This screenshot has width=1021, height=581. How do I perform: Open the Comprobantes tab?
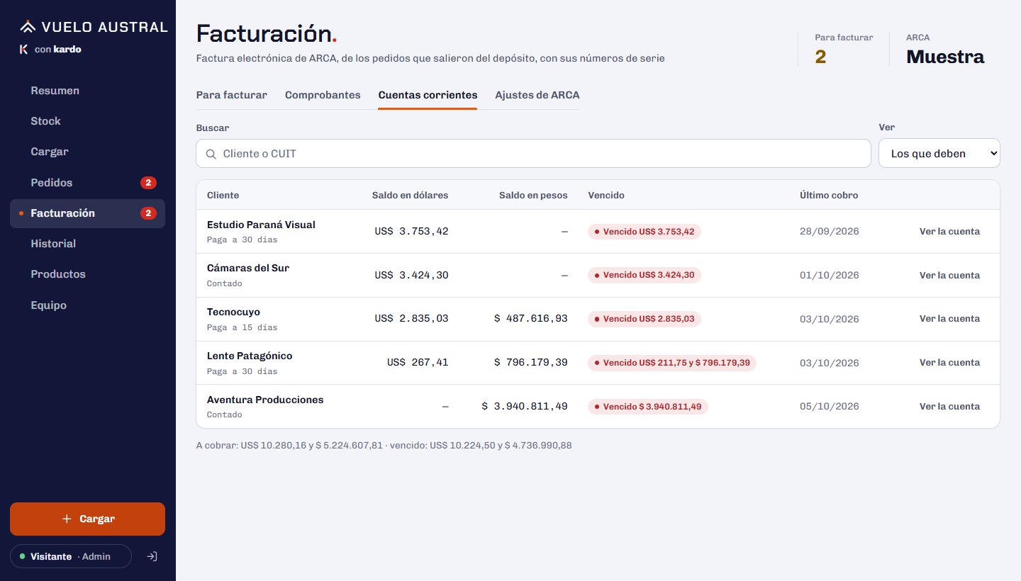pos(323,95)
